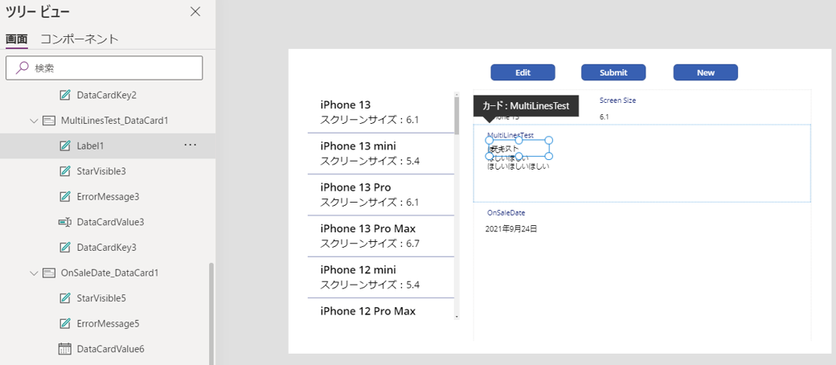Click the DataCardValue6 calendar icon
Viewport: 836px width, 365px height.
(x=64, y=349)
